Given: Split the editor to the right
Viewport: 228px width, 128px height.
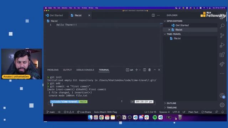Looking at the screenshot, I should point(153,15).
